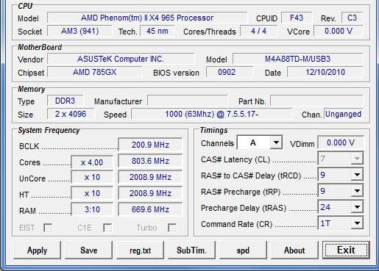Select the Chan. value Unganged
Screen dimensions: 379x271
coord(343,114)
